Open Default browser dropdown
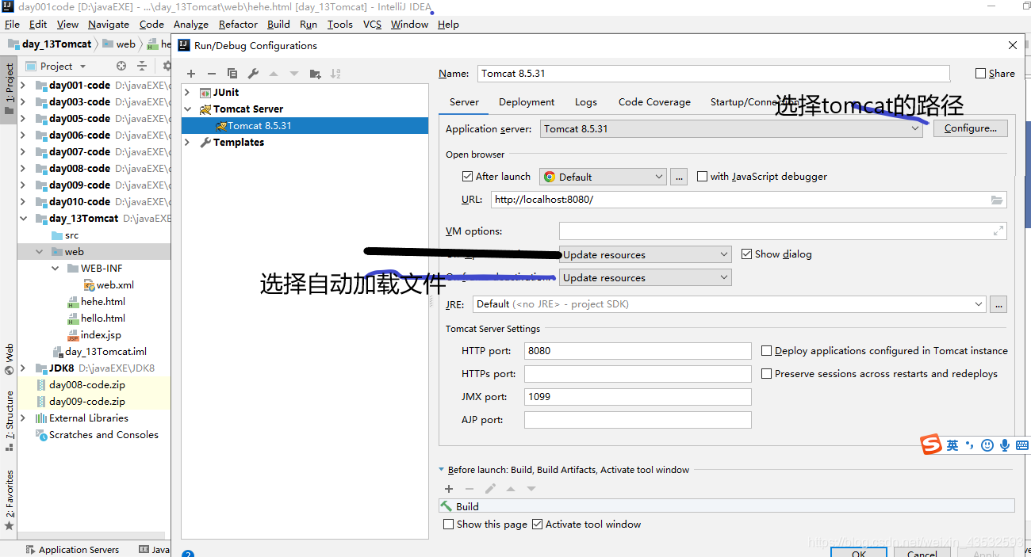Viewport: 1031px width, 557px height. pyautogui.click(x=603, y=177)
